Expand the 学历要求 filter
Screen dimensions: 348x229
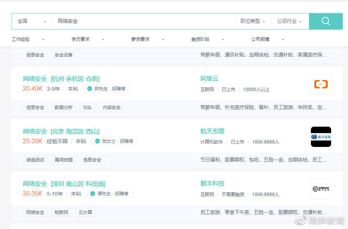(x=88, y=39)
